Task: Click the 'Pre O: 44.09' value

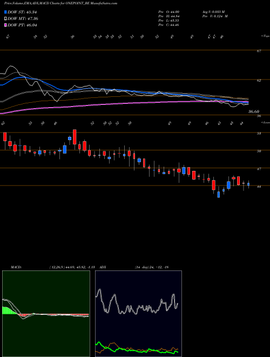Action: click(169, 12)
